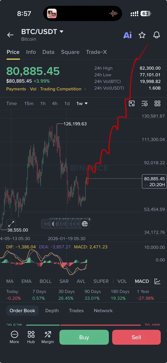Expand tags with the chevron arrow
Screen dimensions: 167x363
coord(85,89)
